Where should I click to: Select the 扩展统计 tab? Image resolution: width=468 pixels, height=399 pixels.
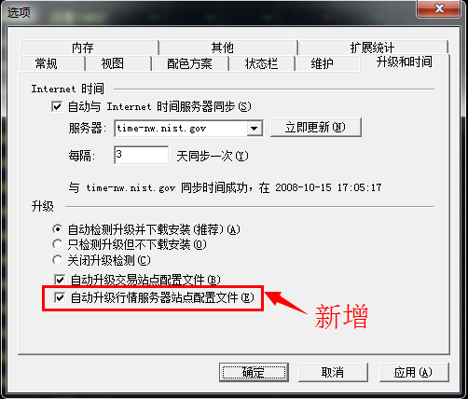[x=373, y=48]
